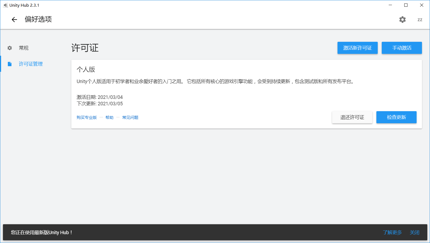The width and height of the screenshot is (430, 243).
Task: Select the license page icon in sidebar
Action: coord(10,64)
